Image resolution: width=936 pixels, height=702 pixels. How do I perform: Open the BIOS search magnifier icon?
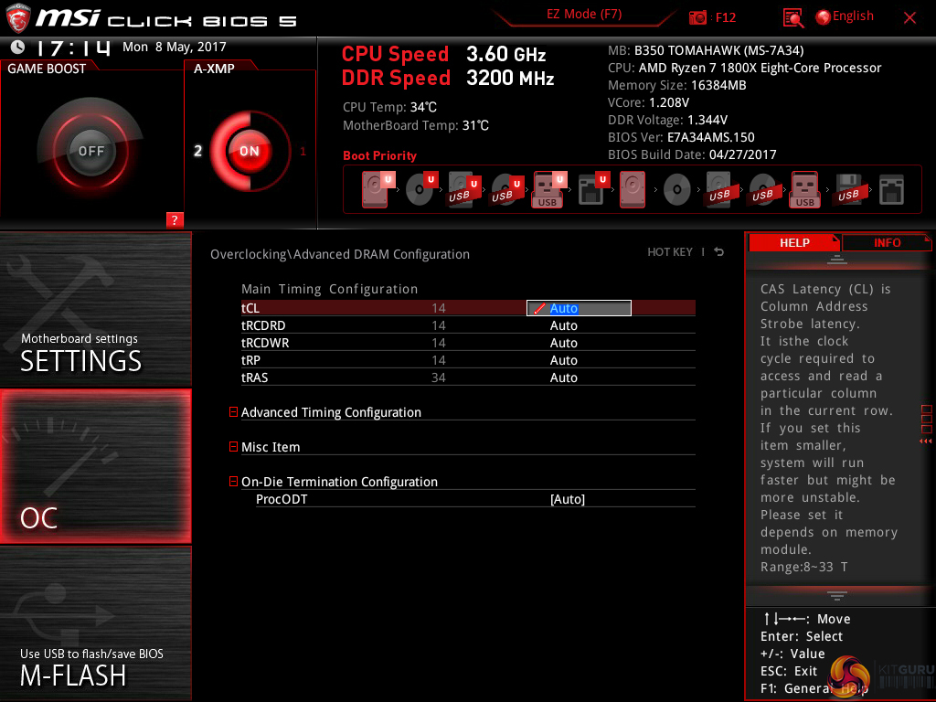click(793, 18)
